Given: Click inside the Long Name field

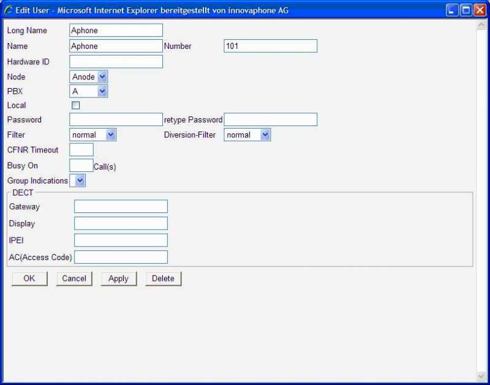Looking at the screenshot, I should (x=115, y=30).
